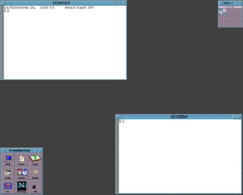Open t01000tf window menu button
The width and height of the screenshot is (243, 195).
click(117, 117)
